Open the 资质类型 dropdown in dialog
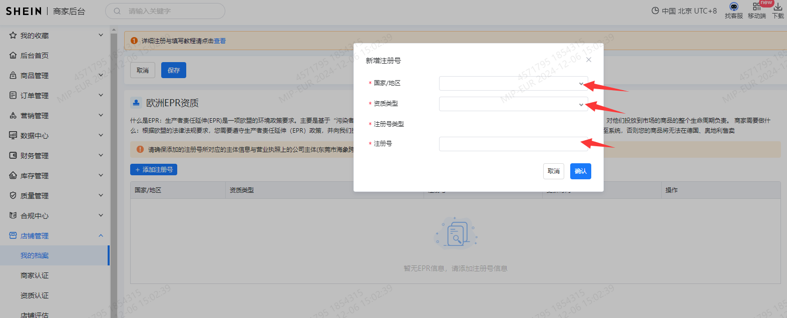The height and width of the screenshot is (318, 787). pyautogui.click(x=514, y=104)
